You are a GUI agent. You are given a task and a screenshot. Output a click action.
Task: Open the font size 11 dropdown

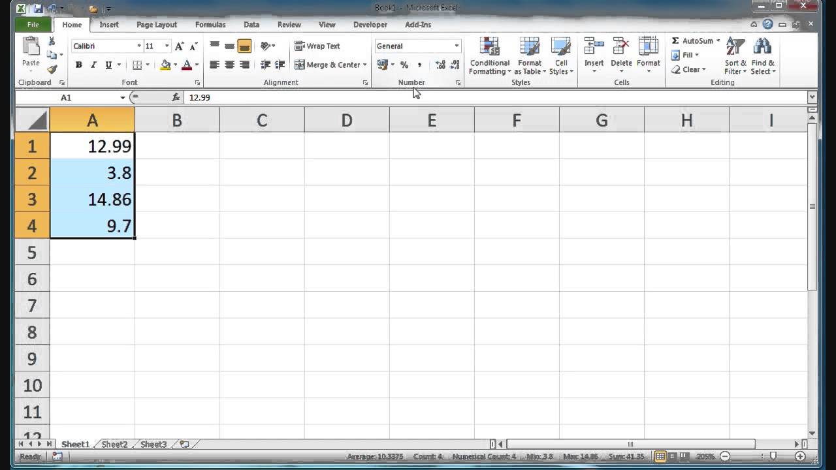pos(167,46)
